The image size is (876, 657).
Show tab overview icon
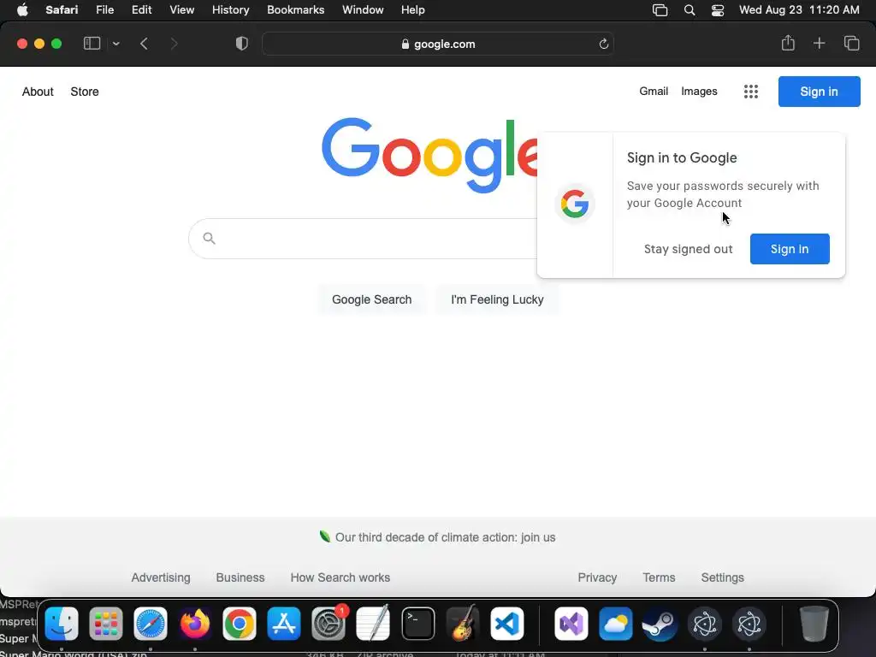[x=851, y=43]
